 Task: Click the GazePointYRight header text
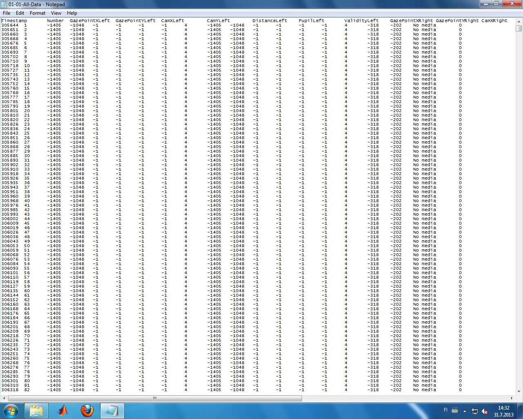point(457,20)
